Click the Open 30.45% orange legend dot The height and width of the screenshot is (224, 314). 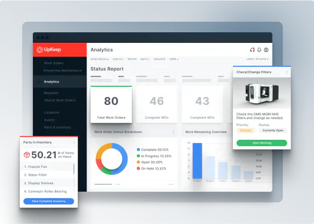coord(138,162)
